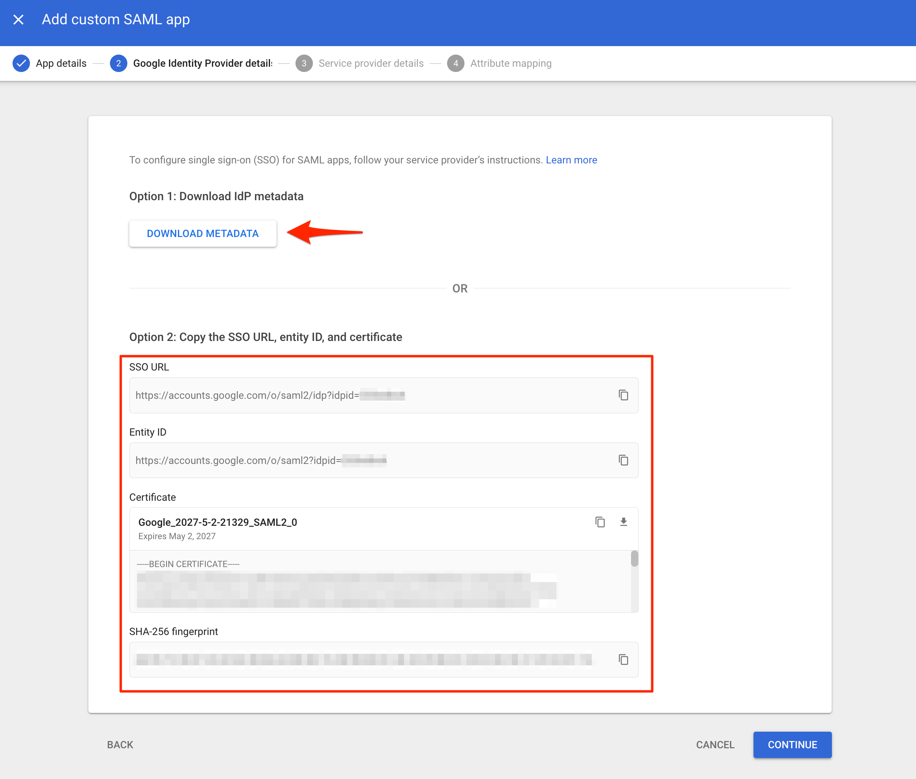Click the SHA-256 fingerprint label

click(x=173, y=631)
